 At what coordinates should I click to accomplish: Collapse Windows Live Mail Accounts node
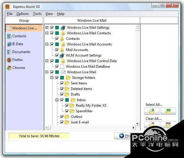(x=47, y=44)
